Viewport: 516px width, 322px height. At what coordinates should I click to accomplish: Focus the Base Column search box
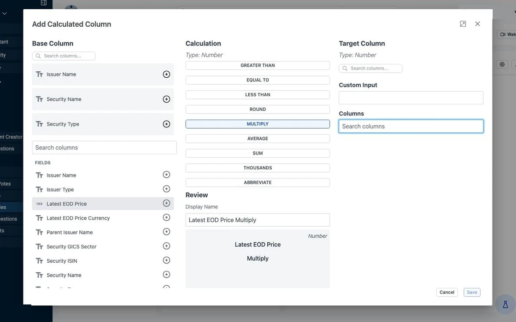[x=64, y=56]
